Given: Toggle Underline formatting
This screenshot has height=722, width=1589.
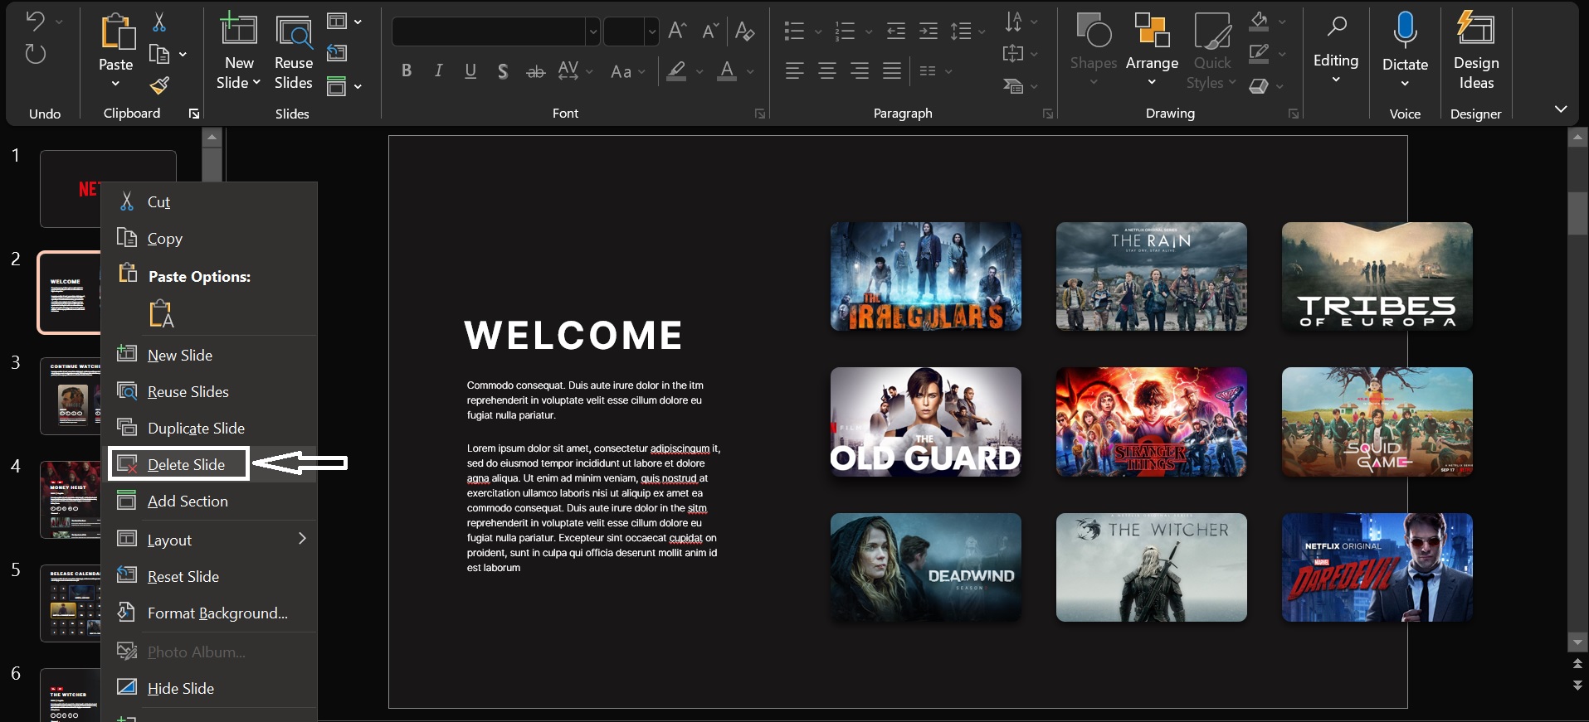Looking at the screenshot, I should coord(470,71).
